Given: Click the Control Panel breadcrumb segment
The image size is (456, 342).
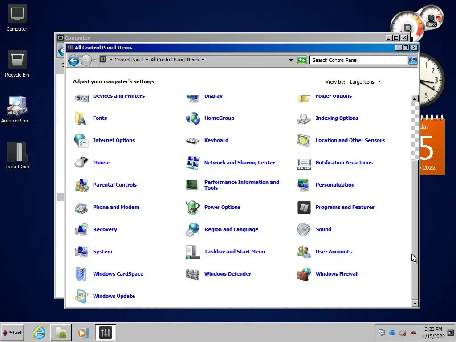Looking at the screenshot, I should pos(129,60).
